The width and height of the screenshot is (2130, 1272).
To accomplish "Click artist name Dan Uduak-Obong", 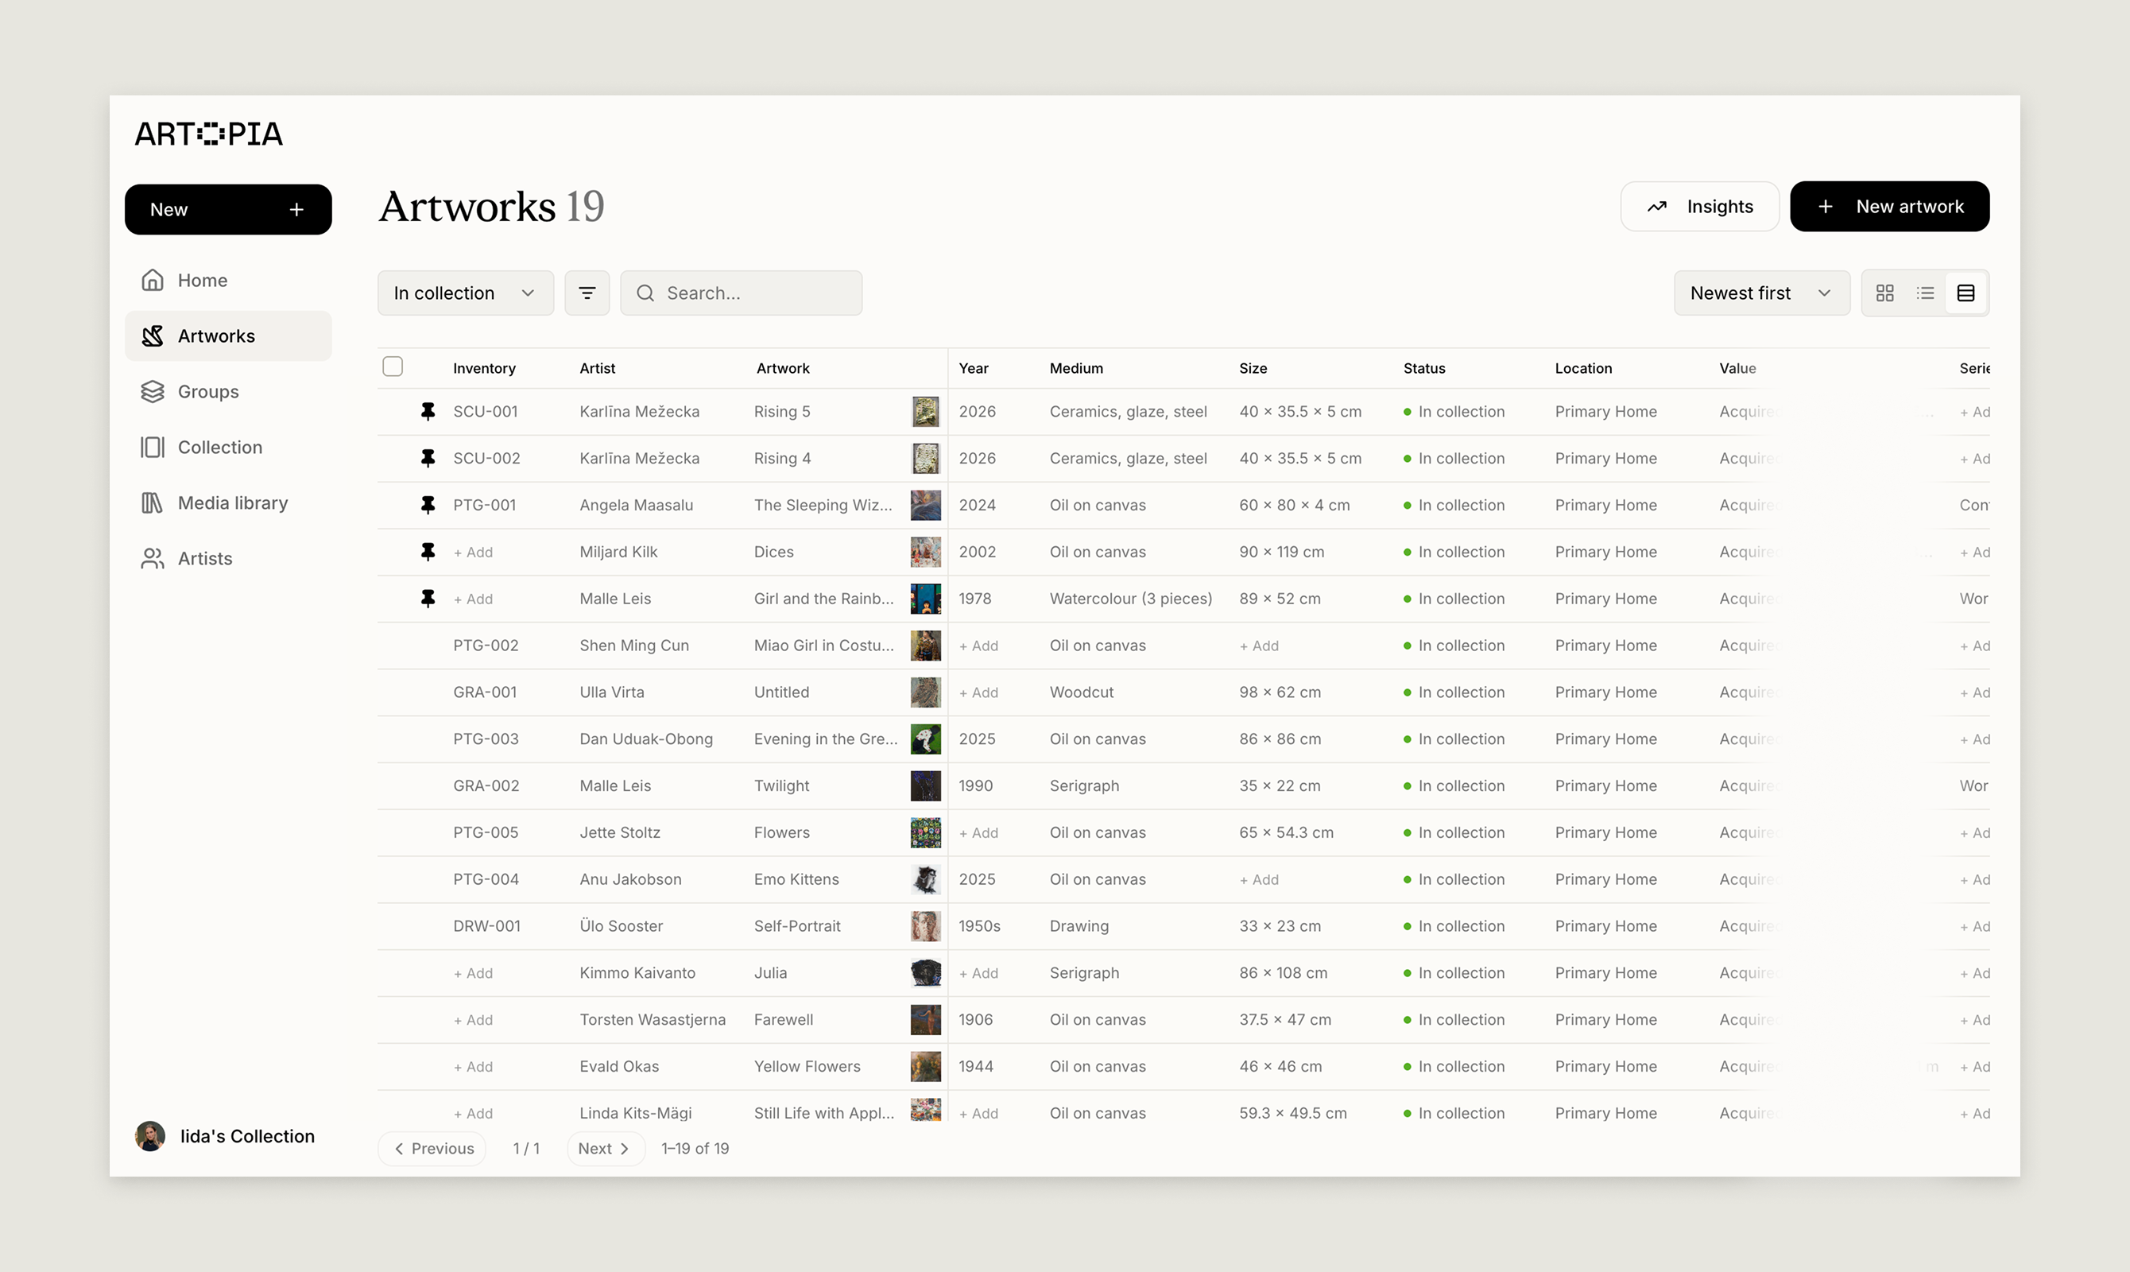I will tap(646, 739).
